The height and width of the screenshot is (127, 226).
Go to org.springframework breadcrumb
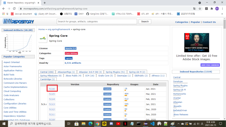59,29
